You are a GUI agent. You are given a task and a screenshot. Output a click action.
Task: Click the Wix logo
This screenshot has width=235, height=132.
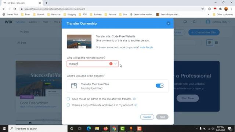click(x=8, y=22)
